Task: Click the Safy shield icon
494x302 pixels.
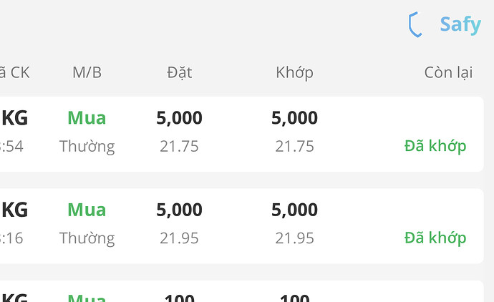Action: coord(415,24)
